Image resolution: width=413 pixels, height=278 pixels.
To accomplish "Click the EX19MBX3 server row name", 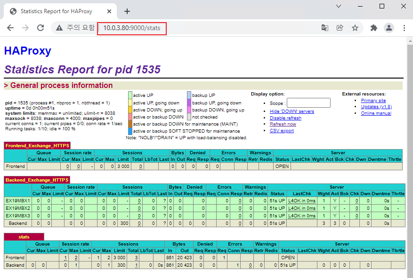I will pyautogui.click(x=18, y=216).
